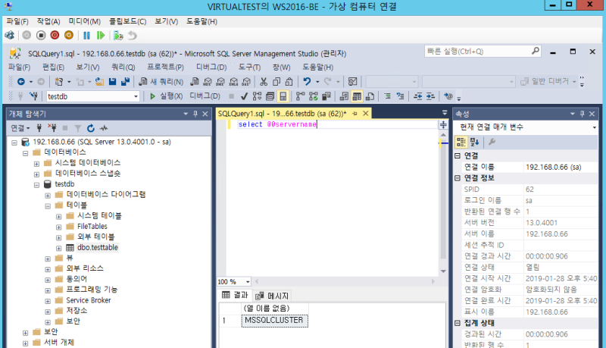The image size is (606, 348).
Task: Click the decrease indent icon
Action: click(x=417, y=96)
